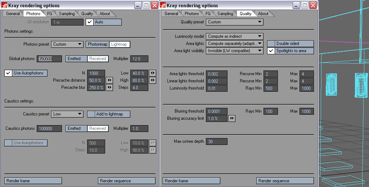The height and width of the screenshot is (187, 369).
Task: Open the Area lights dropdown
Action: [x=235, y=44]
